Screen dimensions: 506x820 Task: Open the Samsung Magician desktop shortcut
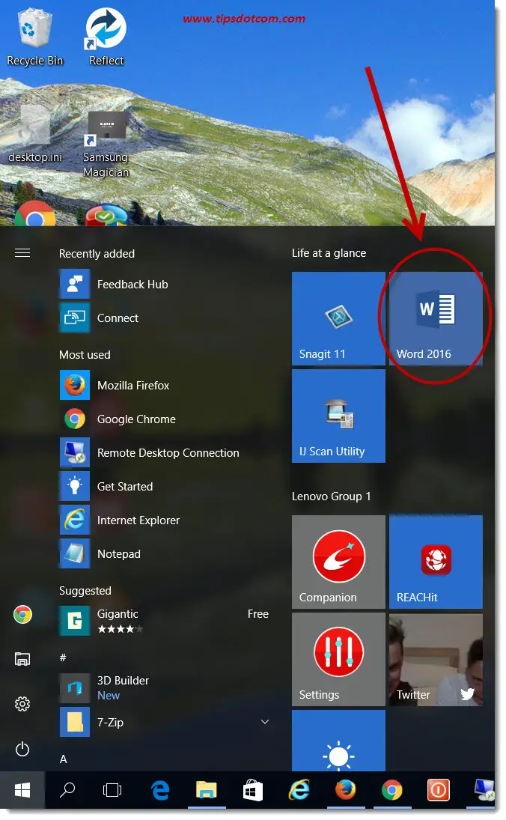[106, 145]
